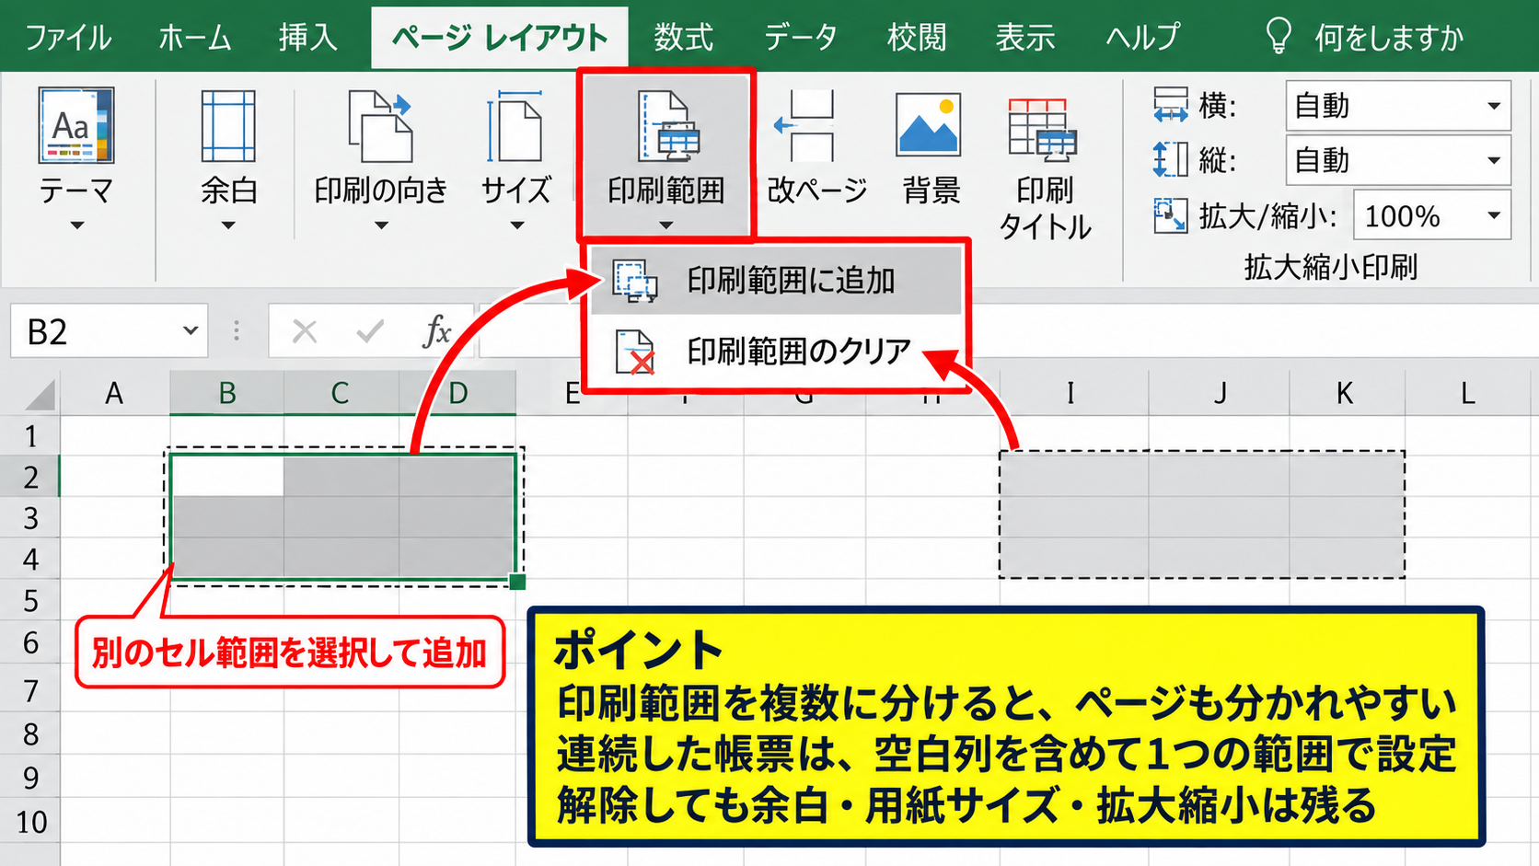Switch to the データ tab

[x=801, y=38]
